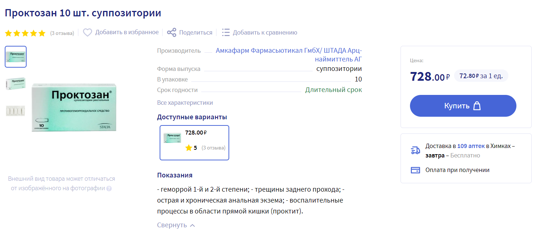
Task: Click (3 отзыва) in variant card
Action: 214,148
